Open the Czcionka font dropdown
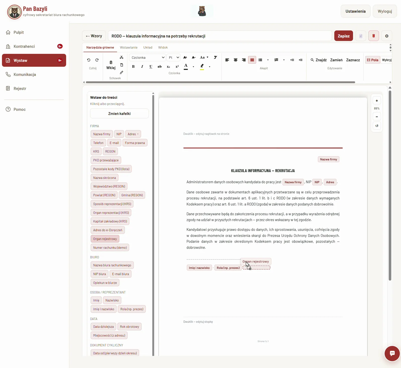Image resolution: width=401 pixels, height=368 pixels. pyautogui.click(x=147, y=57)
